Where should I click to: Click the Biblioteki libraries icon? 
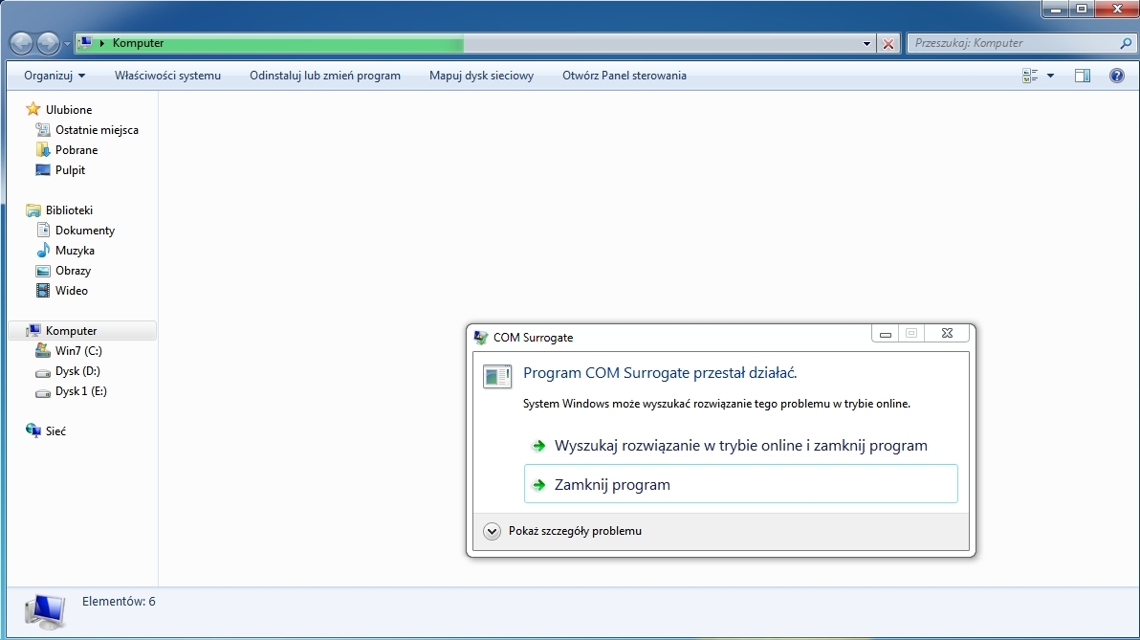(x=33, y=210)
